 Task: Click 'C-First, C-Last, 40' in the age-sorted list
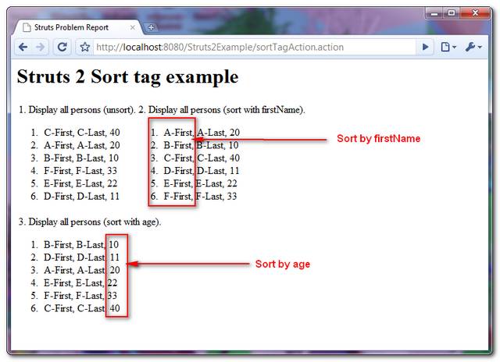pyautogui.click(x=82, y=308)
